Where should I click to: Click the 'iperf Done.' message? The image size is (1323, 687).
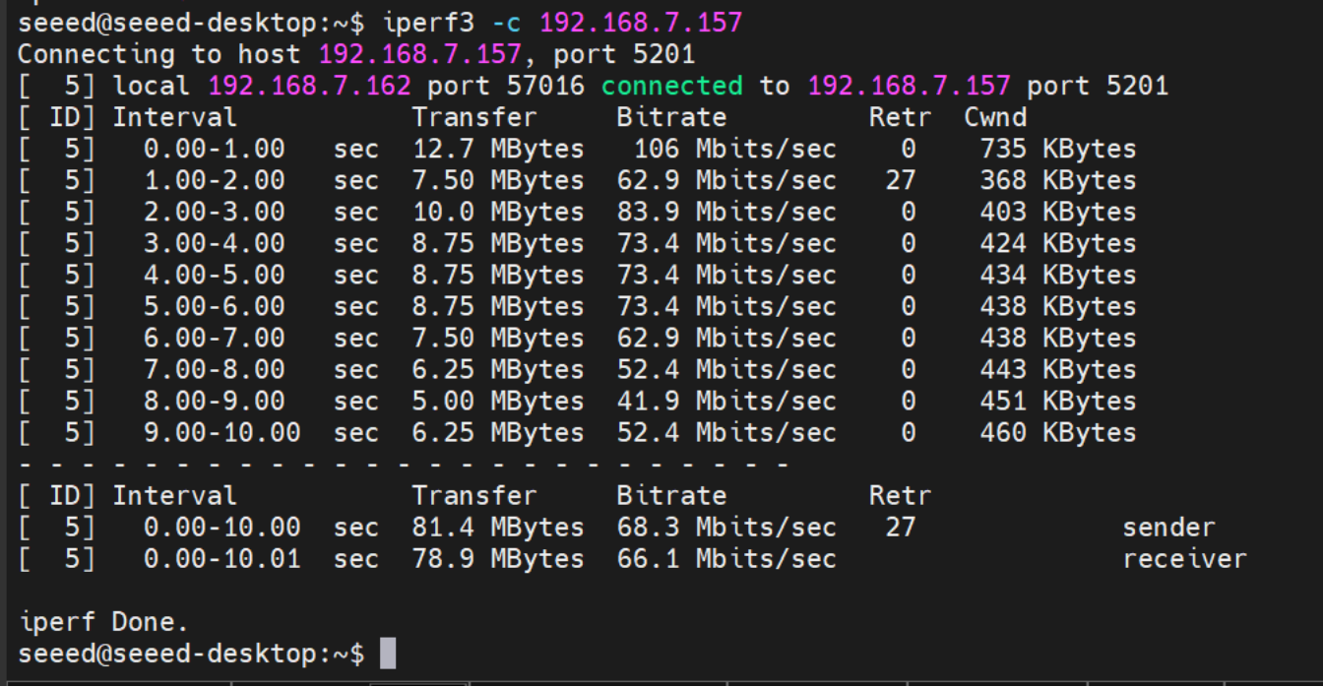[103, 622]
